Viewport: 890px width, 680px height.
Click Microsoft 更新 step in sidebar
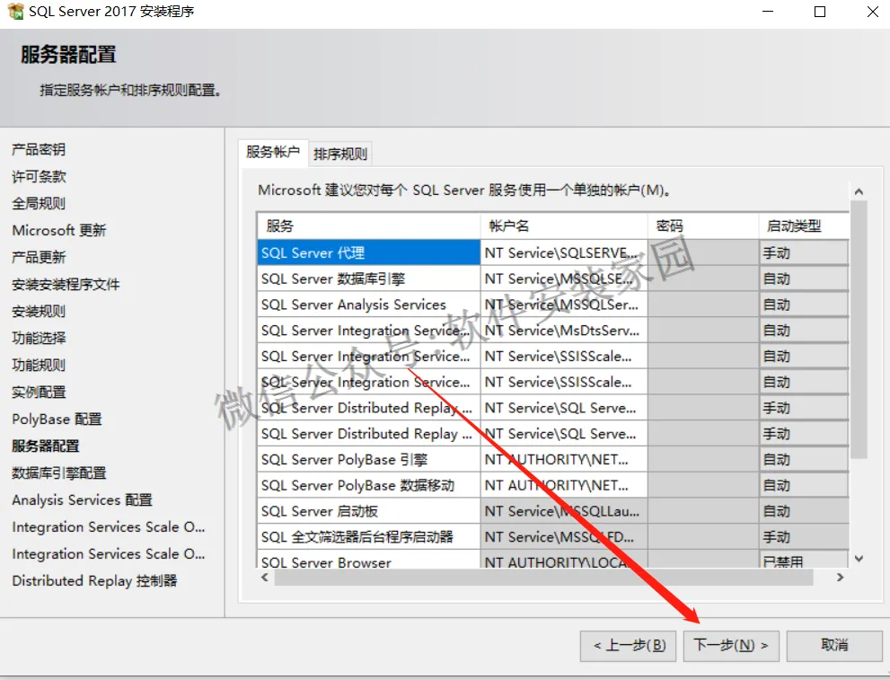[59, 231]
